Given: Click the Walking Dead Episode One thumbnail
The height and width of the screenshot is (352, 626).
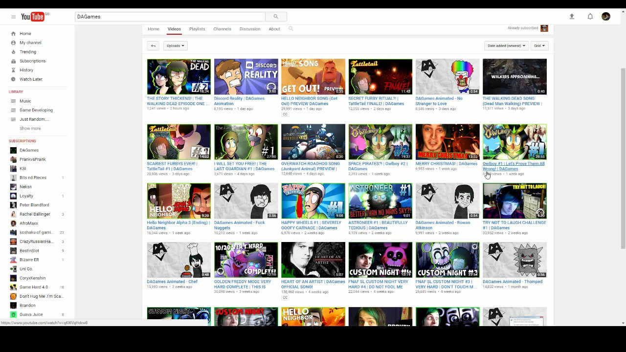Looking at the screenshot, I should (x=179, y=77).
